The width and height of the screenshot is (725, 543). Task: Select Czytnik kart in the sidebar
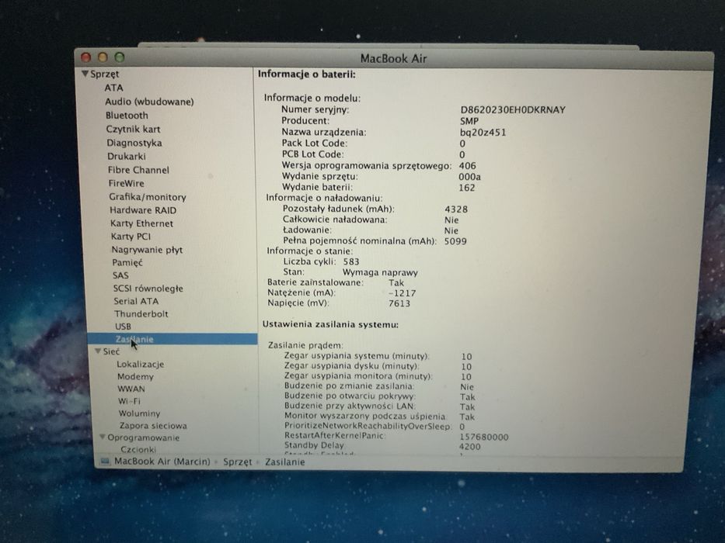[133, 130]
